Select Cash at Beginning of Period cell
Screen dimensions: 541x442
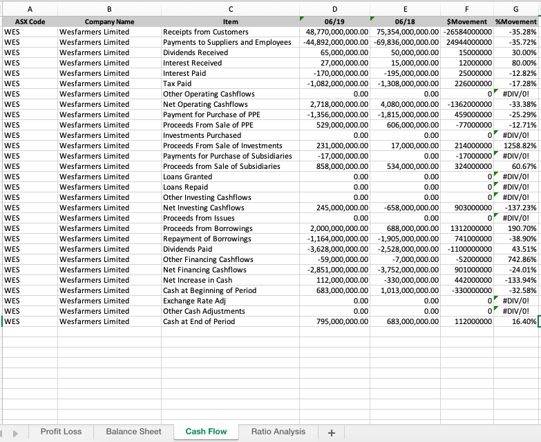point(231,290)
